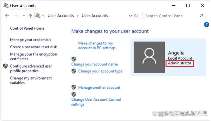
Task: Open Make changes to my account in PC settings
Action: pyautogui.click(x=97, y=46)
